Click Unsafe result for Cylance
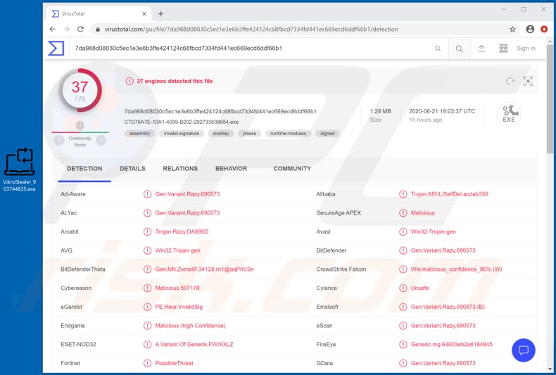The width and height of the screenshot is (556, 375). (420, 288)
